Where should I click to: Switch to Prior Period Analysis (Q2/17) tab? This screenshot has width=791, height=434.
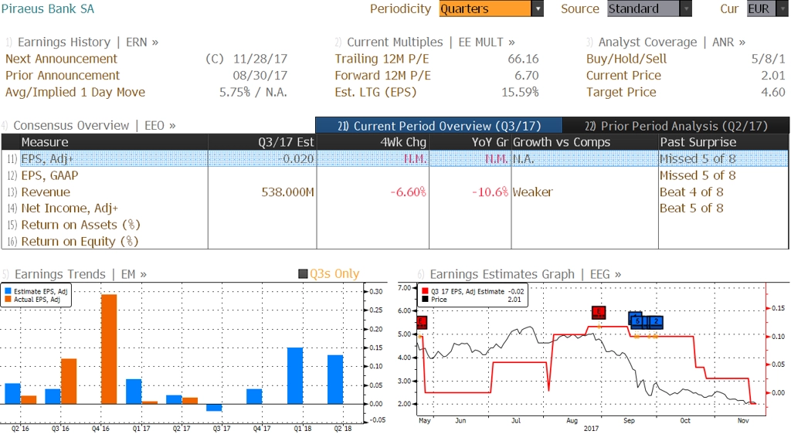pos(676,126)
